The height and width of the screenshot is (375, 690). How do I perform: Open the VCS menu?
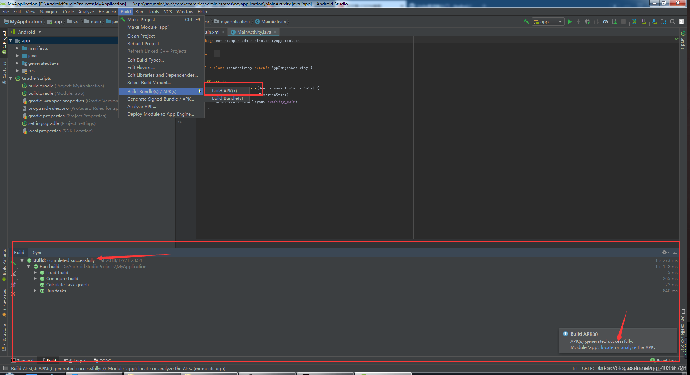click(x=168, y=12)
